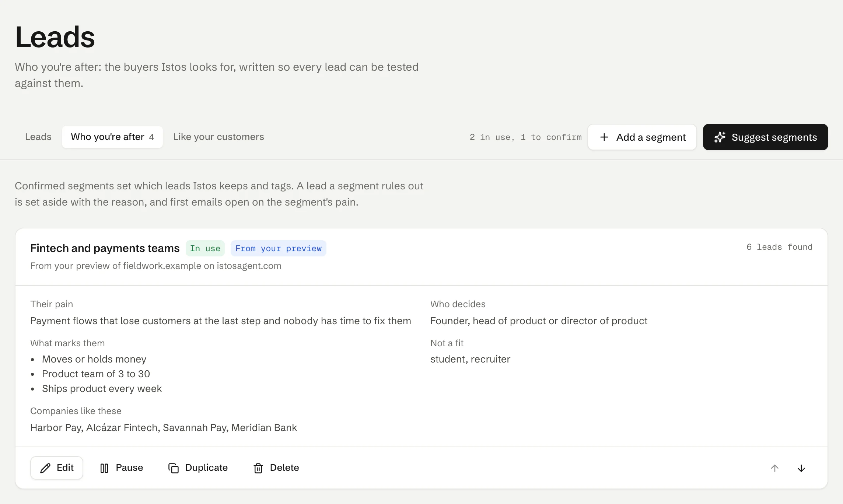Click the 'Their pain' label

pyautogui.click(x=52, y=304)
